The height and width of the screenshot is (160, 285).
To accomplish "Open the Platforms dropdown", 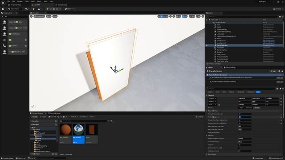I will point(70,9).
